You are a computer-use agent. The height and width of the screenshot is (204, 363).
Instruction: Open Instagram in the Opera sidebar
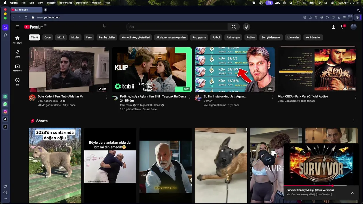tap(5, 112)
